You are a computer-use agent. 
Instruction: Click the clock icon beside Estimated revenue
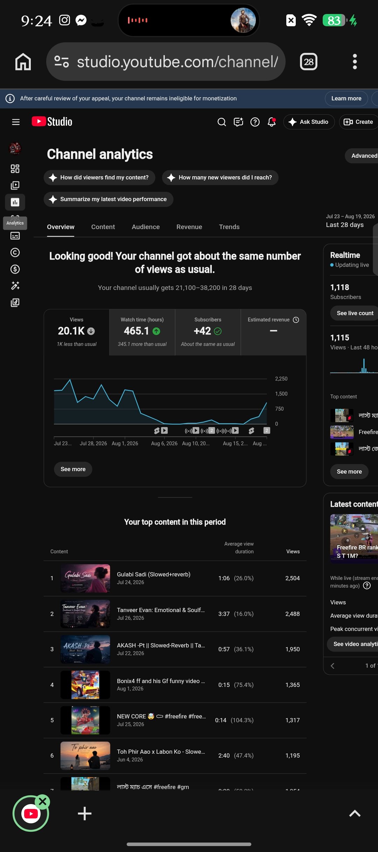pos(296,320)
